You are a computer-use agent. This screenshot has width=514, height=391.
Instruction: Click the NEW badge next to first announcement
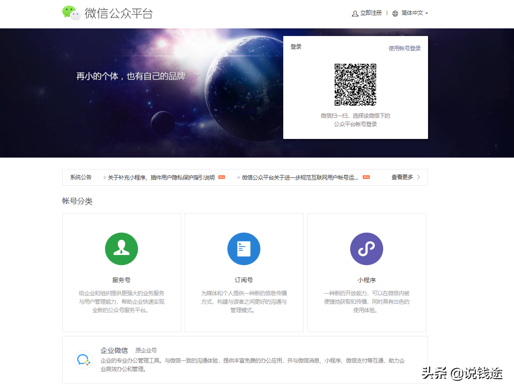[x=221, y=177]
